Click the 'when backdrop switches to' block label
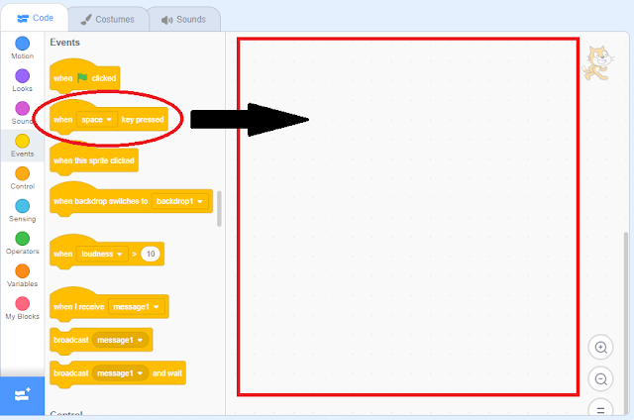 100,201
